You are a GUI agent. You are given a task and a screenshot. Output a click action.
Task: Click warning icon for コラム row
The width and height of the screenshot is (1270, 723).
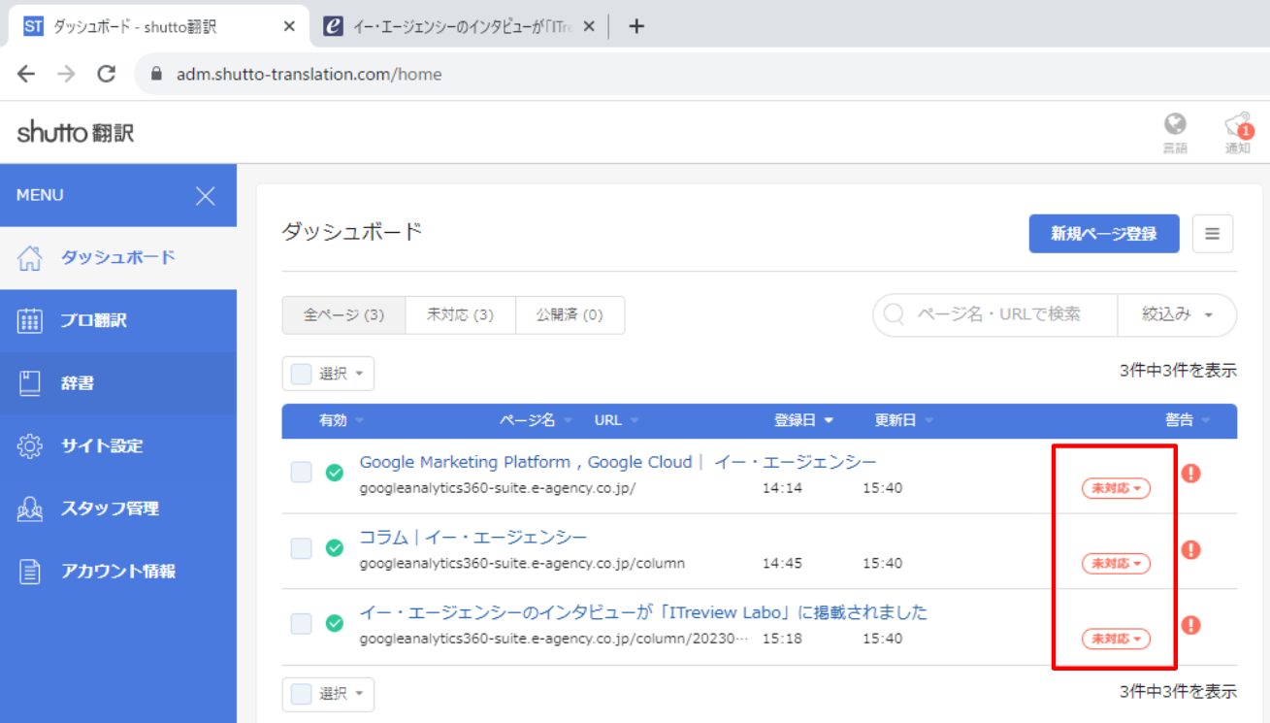click(x=1191, y=549)
